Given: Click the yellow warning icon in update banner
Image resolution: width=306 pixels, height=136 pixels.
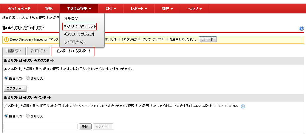Looking at the screenshot, I should tap(6, 39).
